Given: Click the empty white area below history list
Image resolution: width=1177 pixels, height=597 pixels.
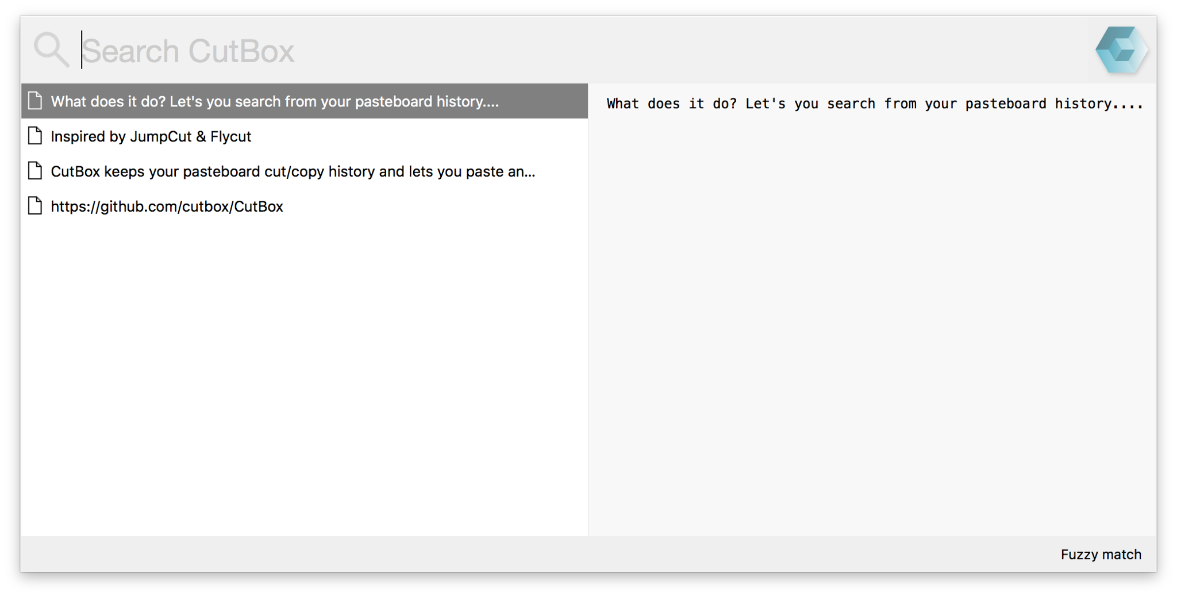Looking at the screenshot, I should (x=305, y=380).
